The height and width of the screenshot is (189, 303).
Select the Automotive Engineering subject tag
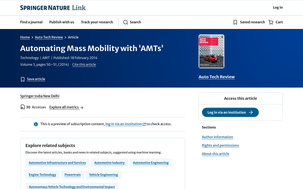(151, 163)
